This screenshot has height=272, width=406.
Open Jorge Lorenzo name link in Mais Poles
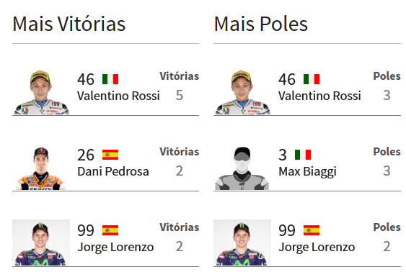coord(317,248)
